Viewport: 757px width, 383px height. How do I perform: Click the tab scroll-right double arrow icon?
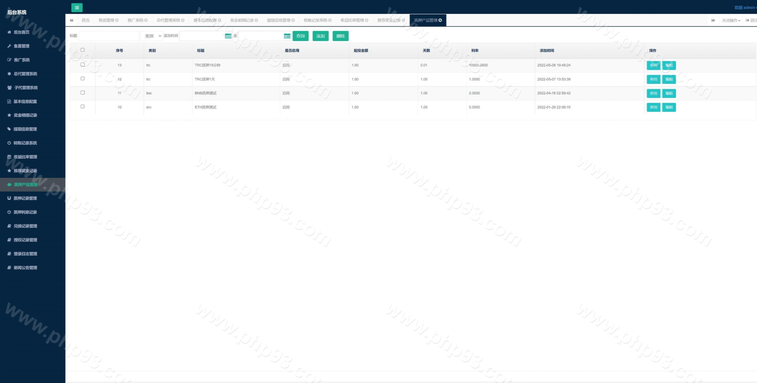click(x=713, y=20)
